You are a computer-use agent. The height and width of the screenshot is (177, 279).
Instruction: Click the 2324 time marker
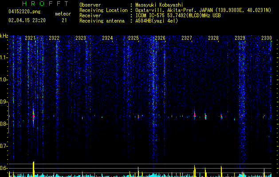tap(107, 38)
